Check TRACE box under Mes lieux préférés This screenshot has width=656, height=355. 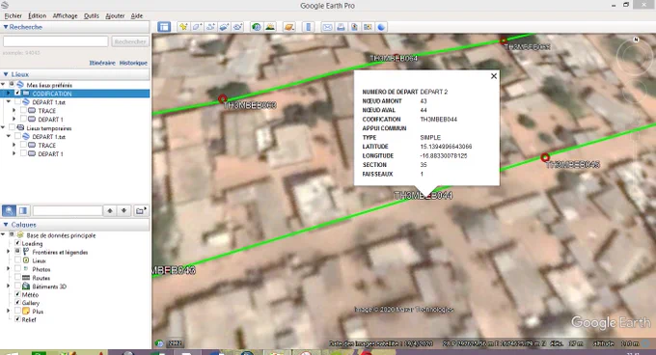23,110
